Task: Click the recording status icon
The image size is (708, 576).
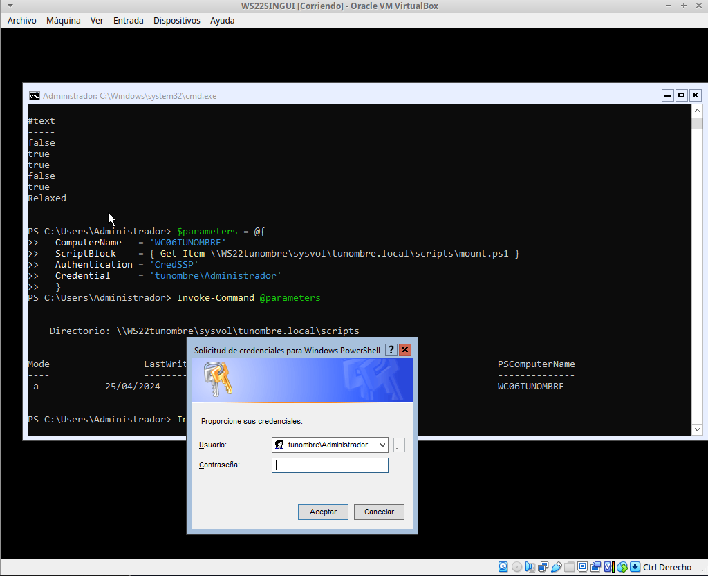Action: (x=595, y=567)
